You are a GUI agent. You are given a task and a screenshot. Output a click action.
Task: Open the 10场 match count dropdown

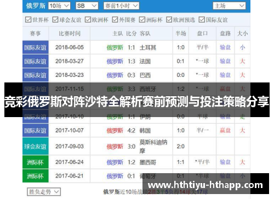(x=60, y=6)
